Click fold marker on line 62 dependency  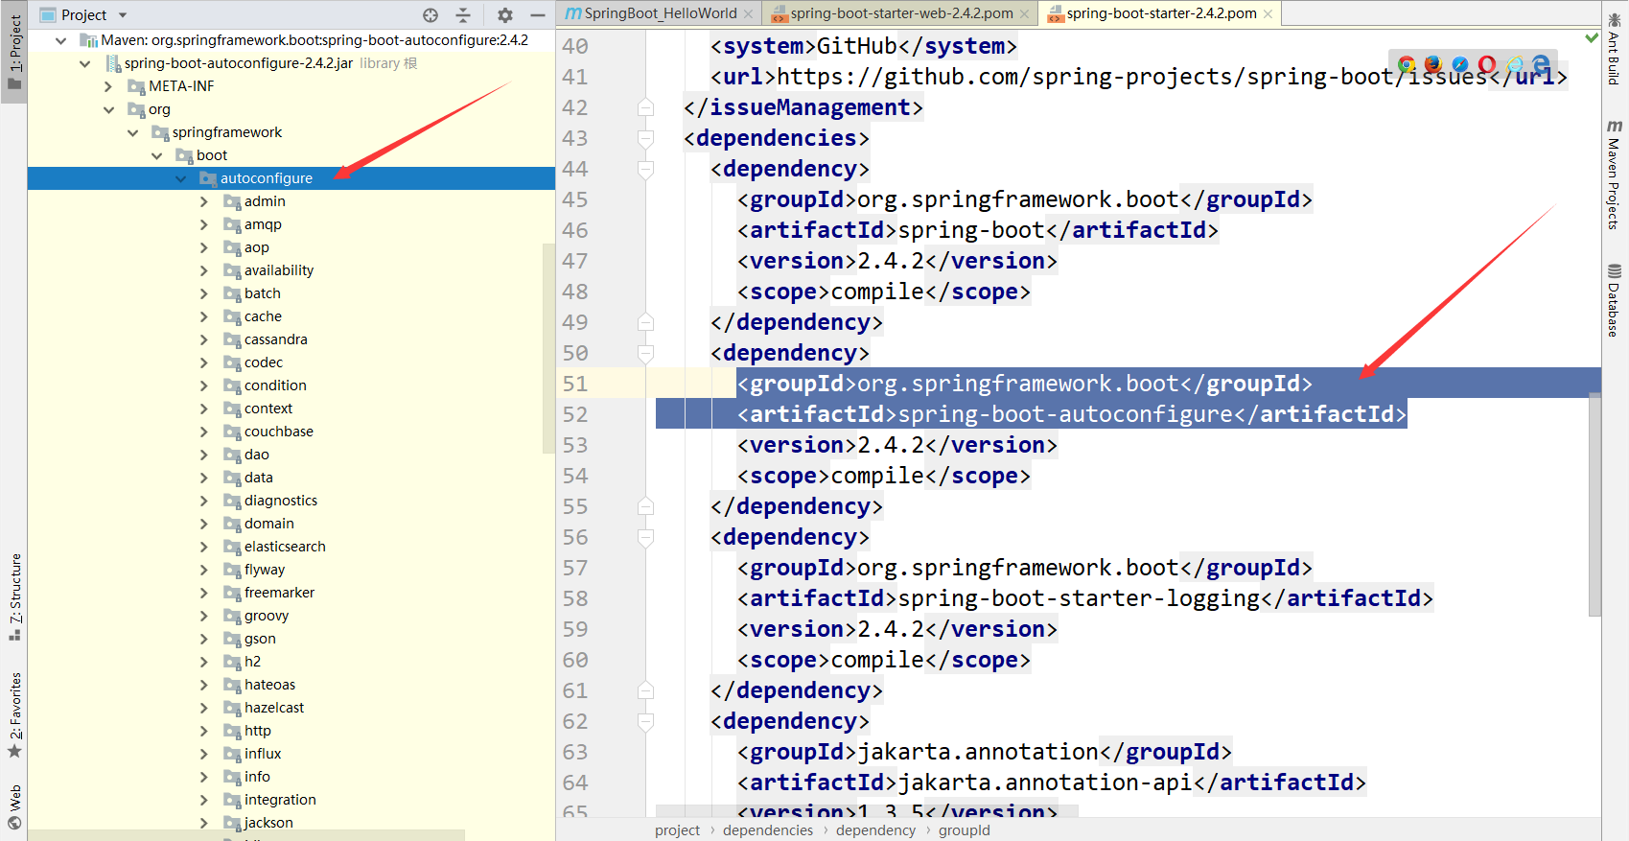(x=645, y=721)
